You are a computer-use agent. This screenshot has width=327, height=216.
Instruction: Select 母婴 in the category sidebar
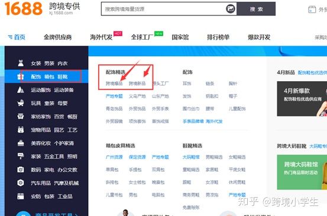tap(63, 103)
